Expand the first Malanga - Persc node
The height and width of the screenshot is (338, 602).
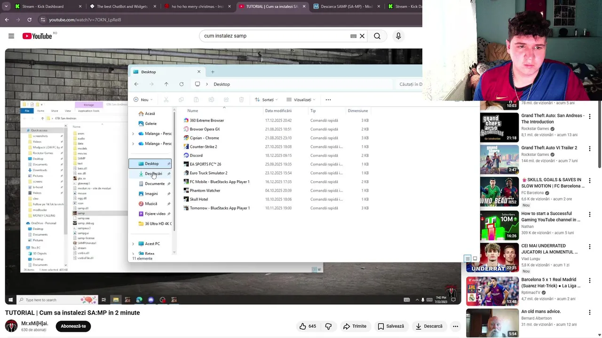(133, 134)
